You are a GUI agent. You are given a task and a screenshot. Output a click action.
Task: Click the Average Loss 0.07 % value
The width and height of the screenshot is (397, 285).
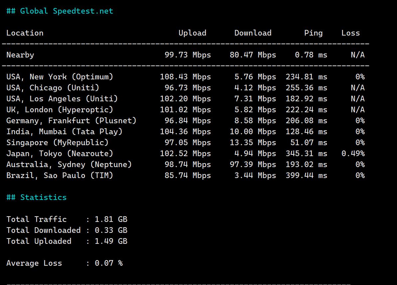(x=109, y=263)
